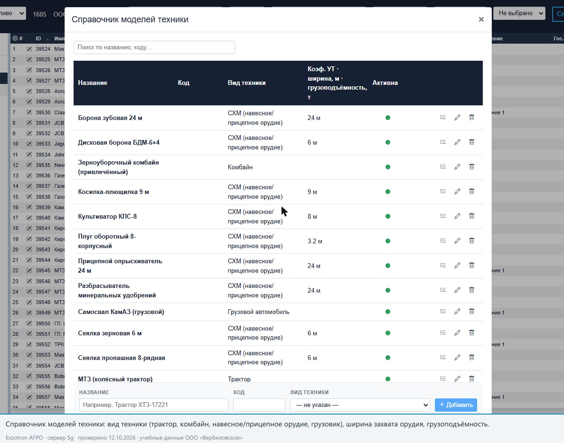Click Грузовой автомобиль type cell
Viewport: 564px width, 443px height.
pyautogui.click(x=258, y=312)
